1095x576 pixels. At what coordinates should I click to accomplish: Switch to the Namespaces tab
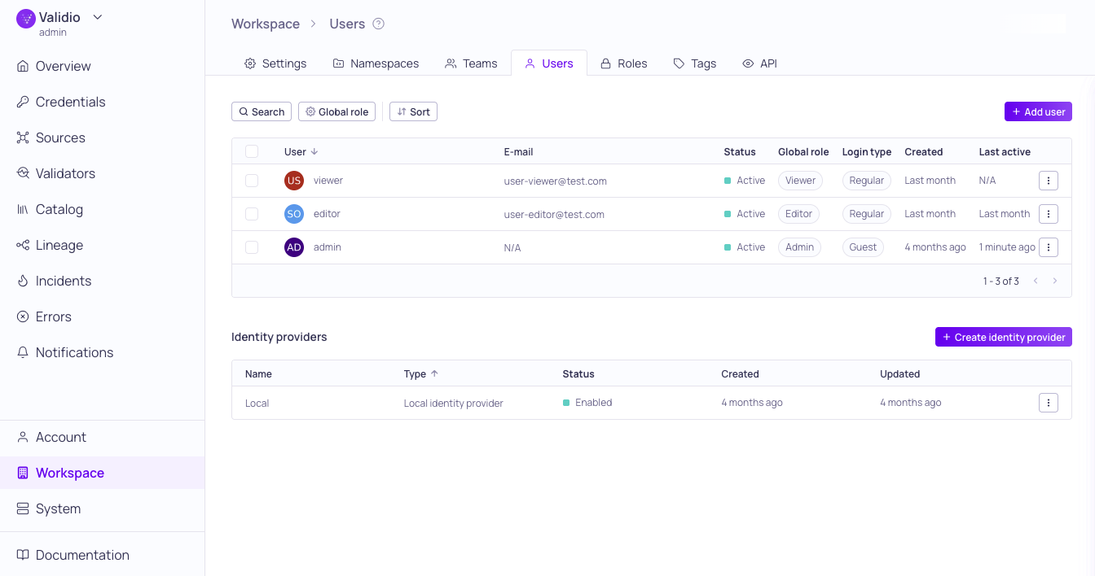376,63
